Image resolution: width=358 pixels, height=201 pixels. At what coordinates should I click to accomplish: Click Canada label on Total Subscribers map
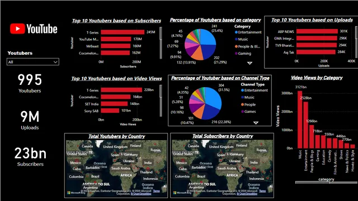coord(194,146)
